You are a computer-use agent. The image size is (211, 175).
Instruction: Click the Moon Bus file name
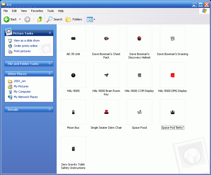(x=73, y=128)
